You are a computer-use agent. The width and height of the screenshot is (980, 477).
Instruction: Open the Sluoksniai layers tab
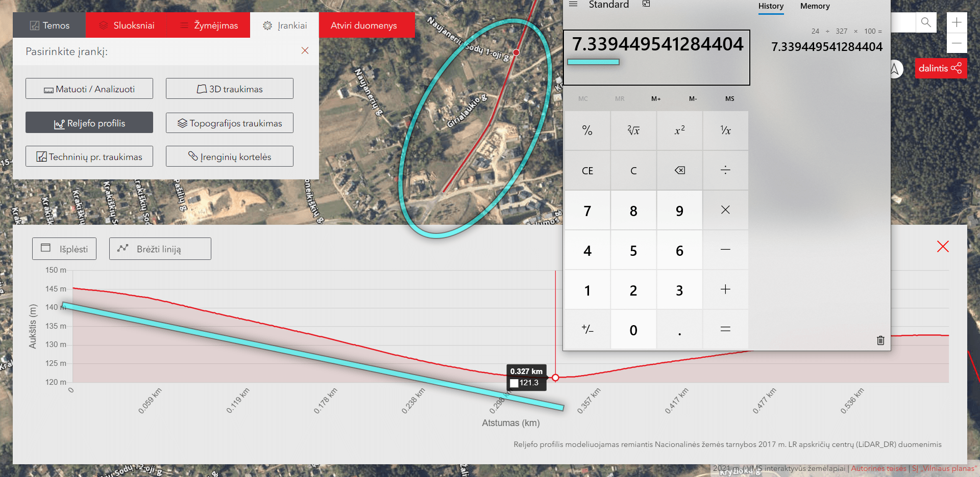click(126, 25)
